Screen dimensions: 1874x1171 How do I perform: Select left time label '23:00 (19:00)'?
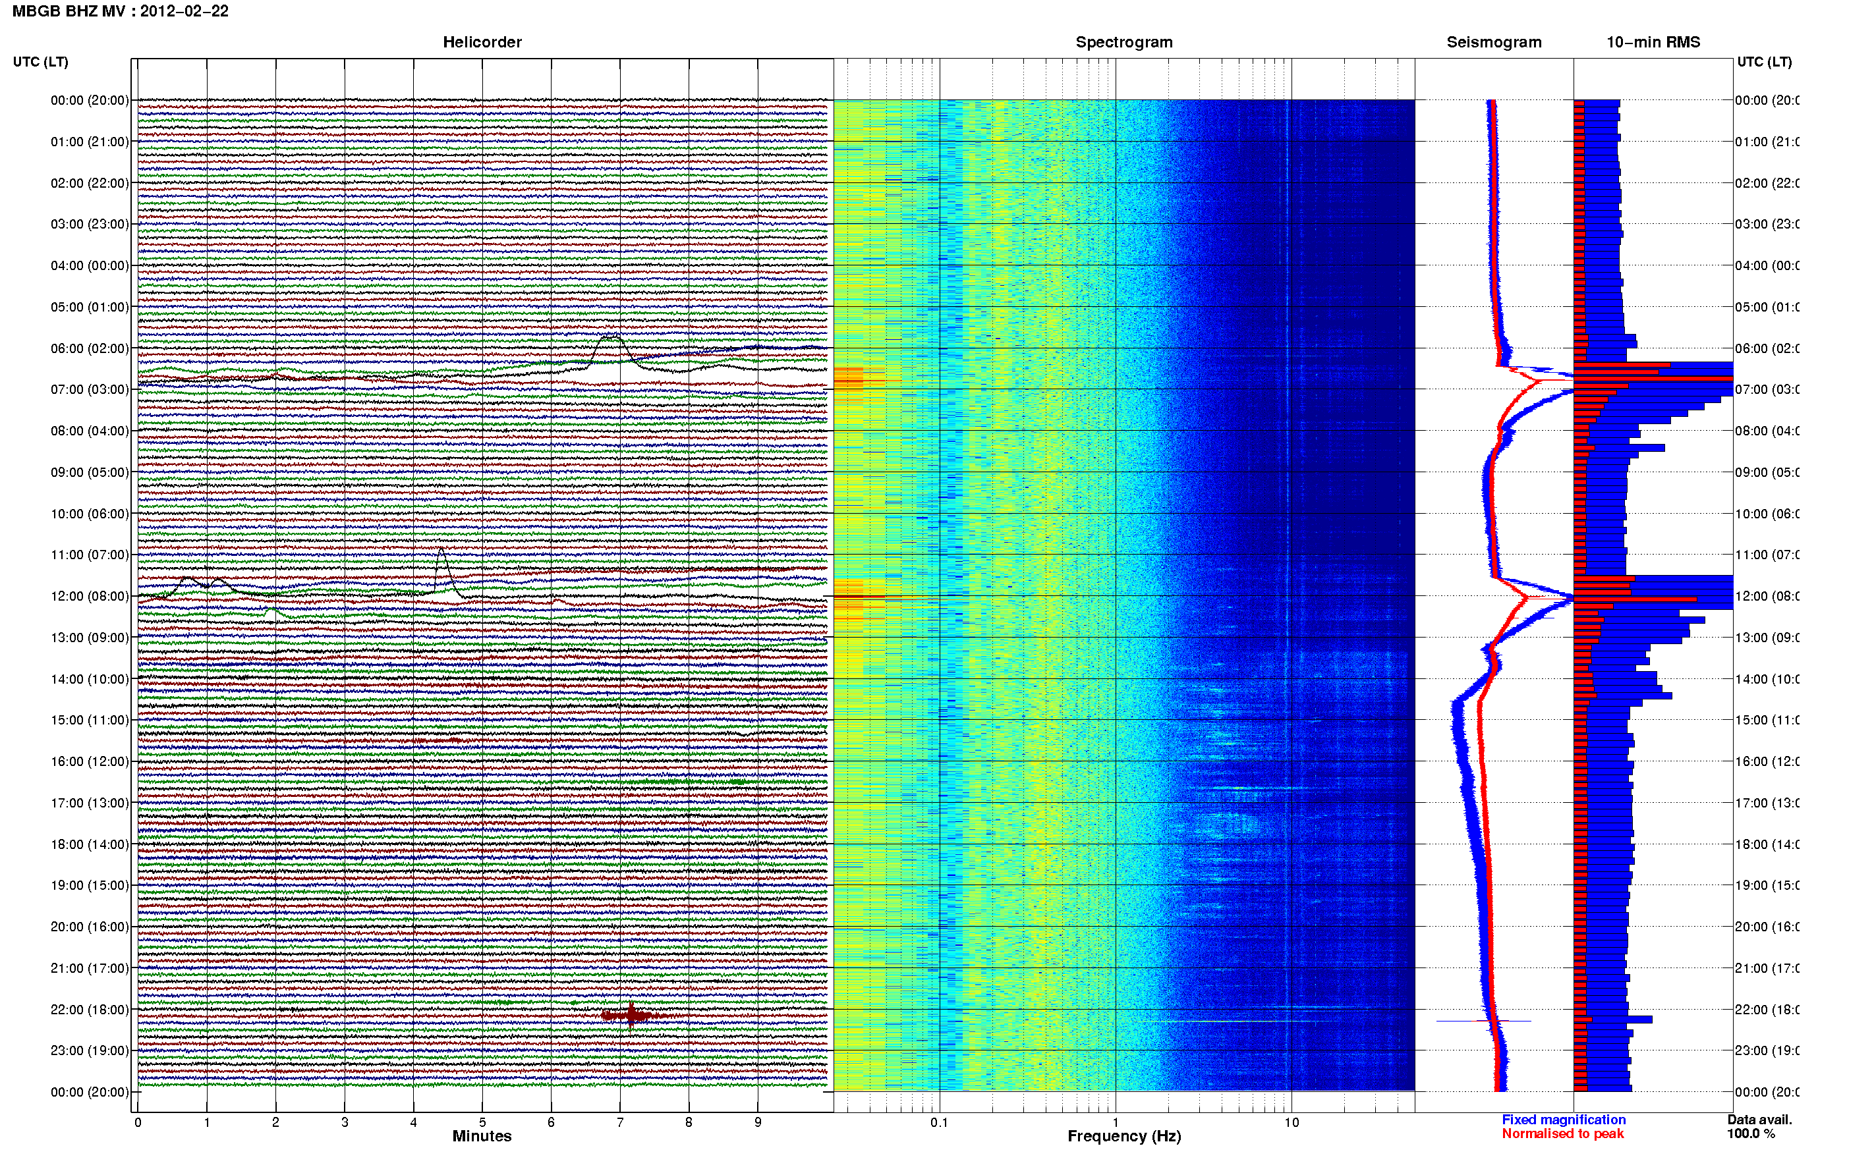click(x=90, y=1050)
